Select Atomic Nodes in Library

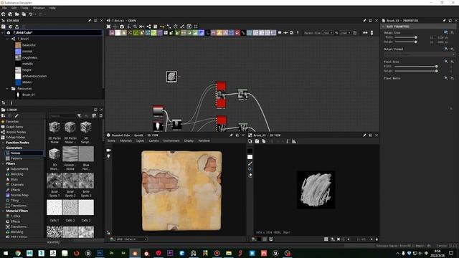coord(16,132)
